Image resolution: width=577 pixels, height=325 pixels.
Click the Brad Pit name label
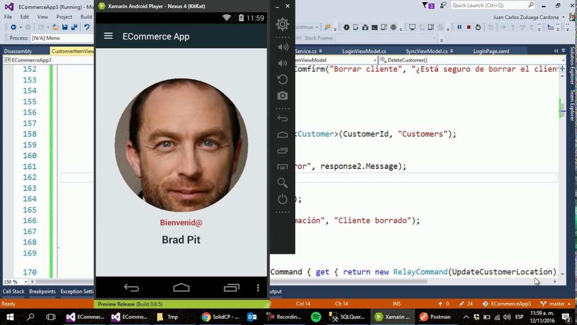click(181, 240)
